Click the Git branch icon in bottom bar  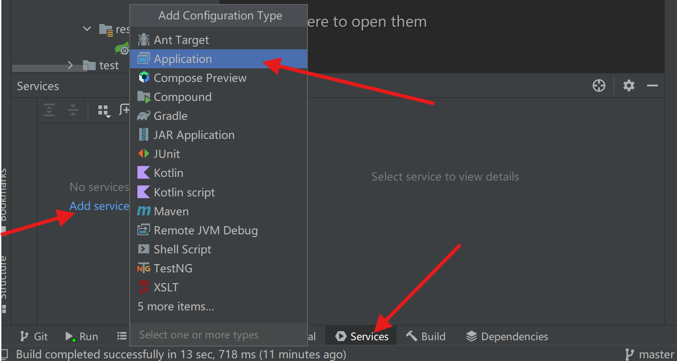(x=24, y=337)
